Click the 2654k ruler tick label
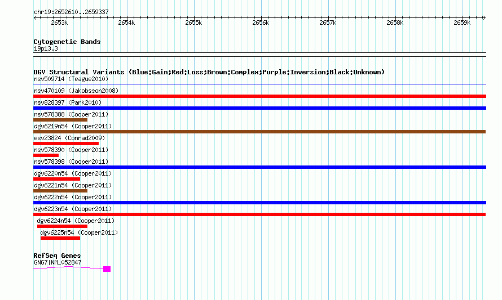This screenshot has height=300, width=502. [126, 23]
